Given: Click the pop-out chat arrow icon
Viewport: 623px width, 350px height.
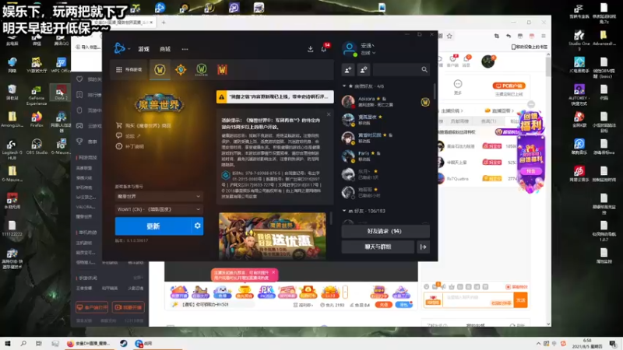Looking at the screenshot, I should pyautogui.click(x=423, y=247).
